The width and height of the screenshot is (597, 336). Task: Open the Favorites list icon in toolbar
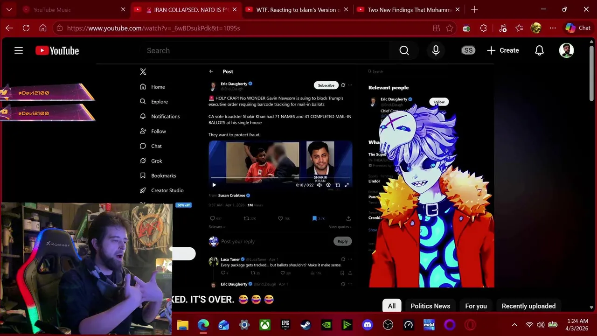point(520,28)
